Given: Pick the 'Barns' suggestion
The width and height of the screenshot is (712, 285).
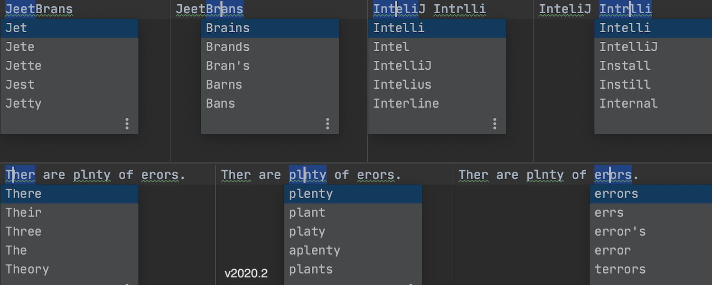Looking at the screenshot, I should (270, 85).
